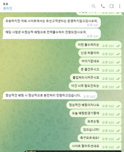Click the '졸업처리시켜주시죠' message bubble

pos(96,78)
